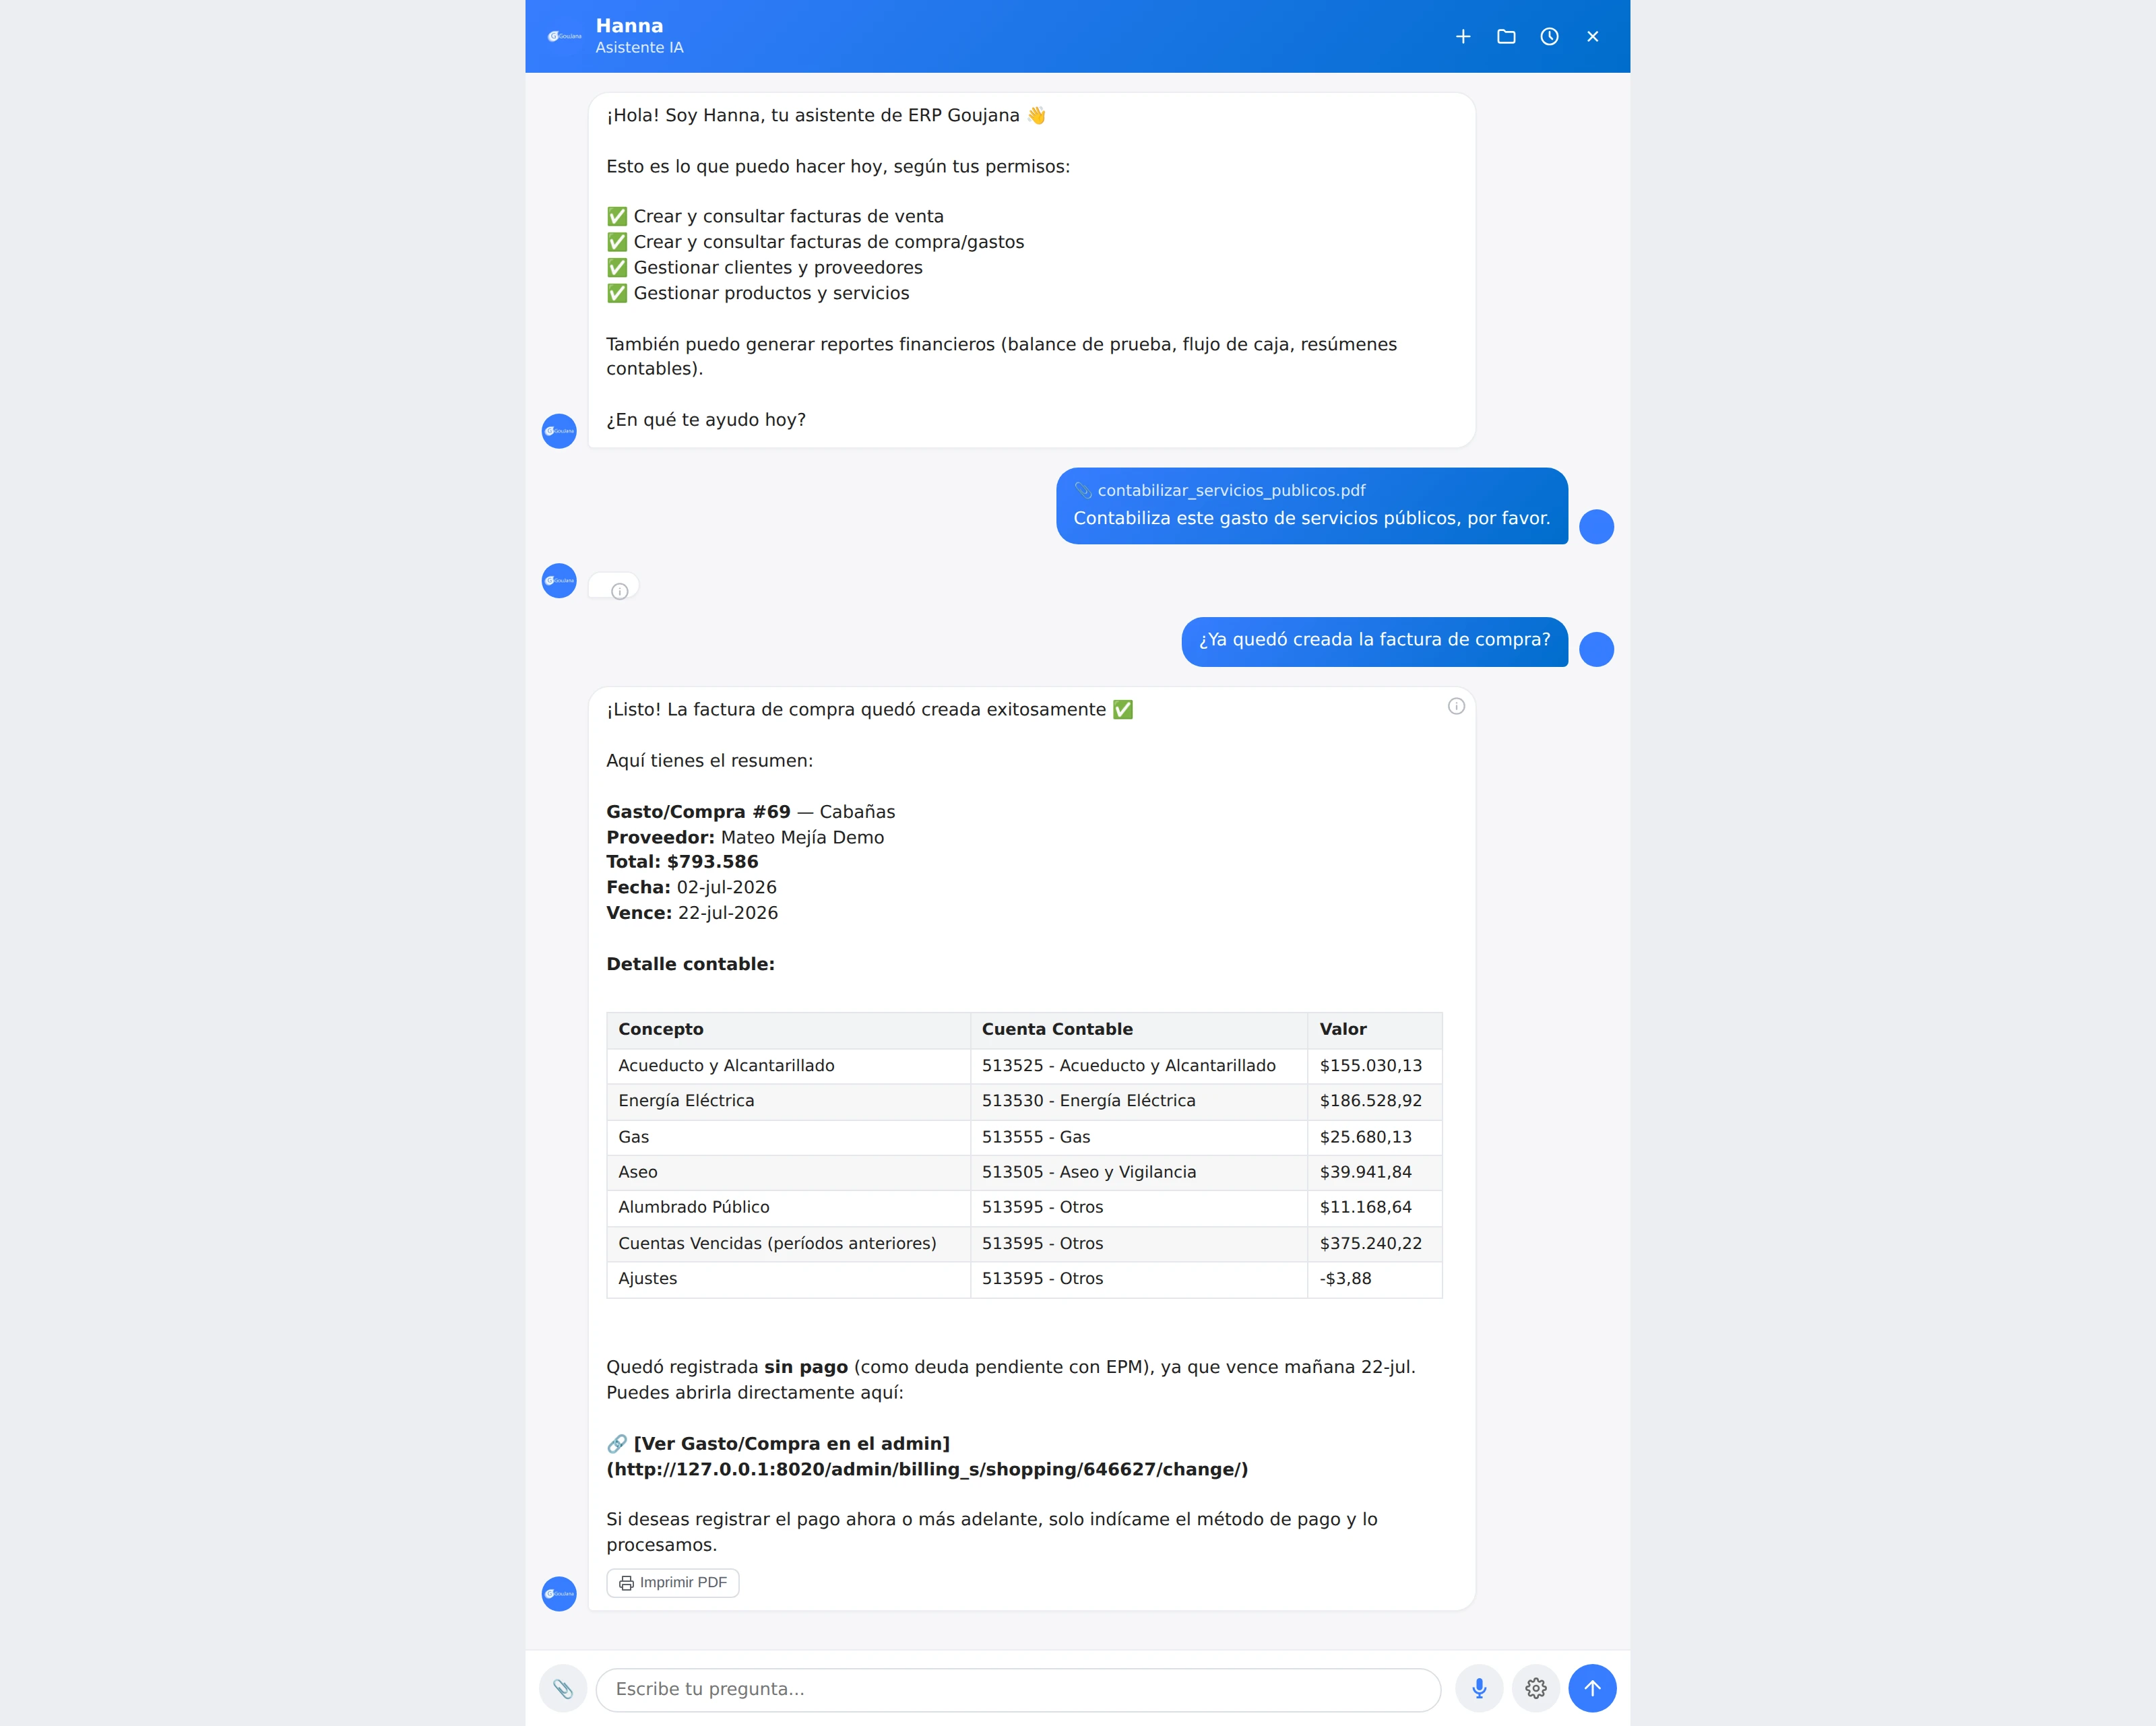This screenshot has width=2156, height=1726.
Task: Click 'Fecha: 02-jul-2026' line
Action: 691,887
